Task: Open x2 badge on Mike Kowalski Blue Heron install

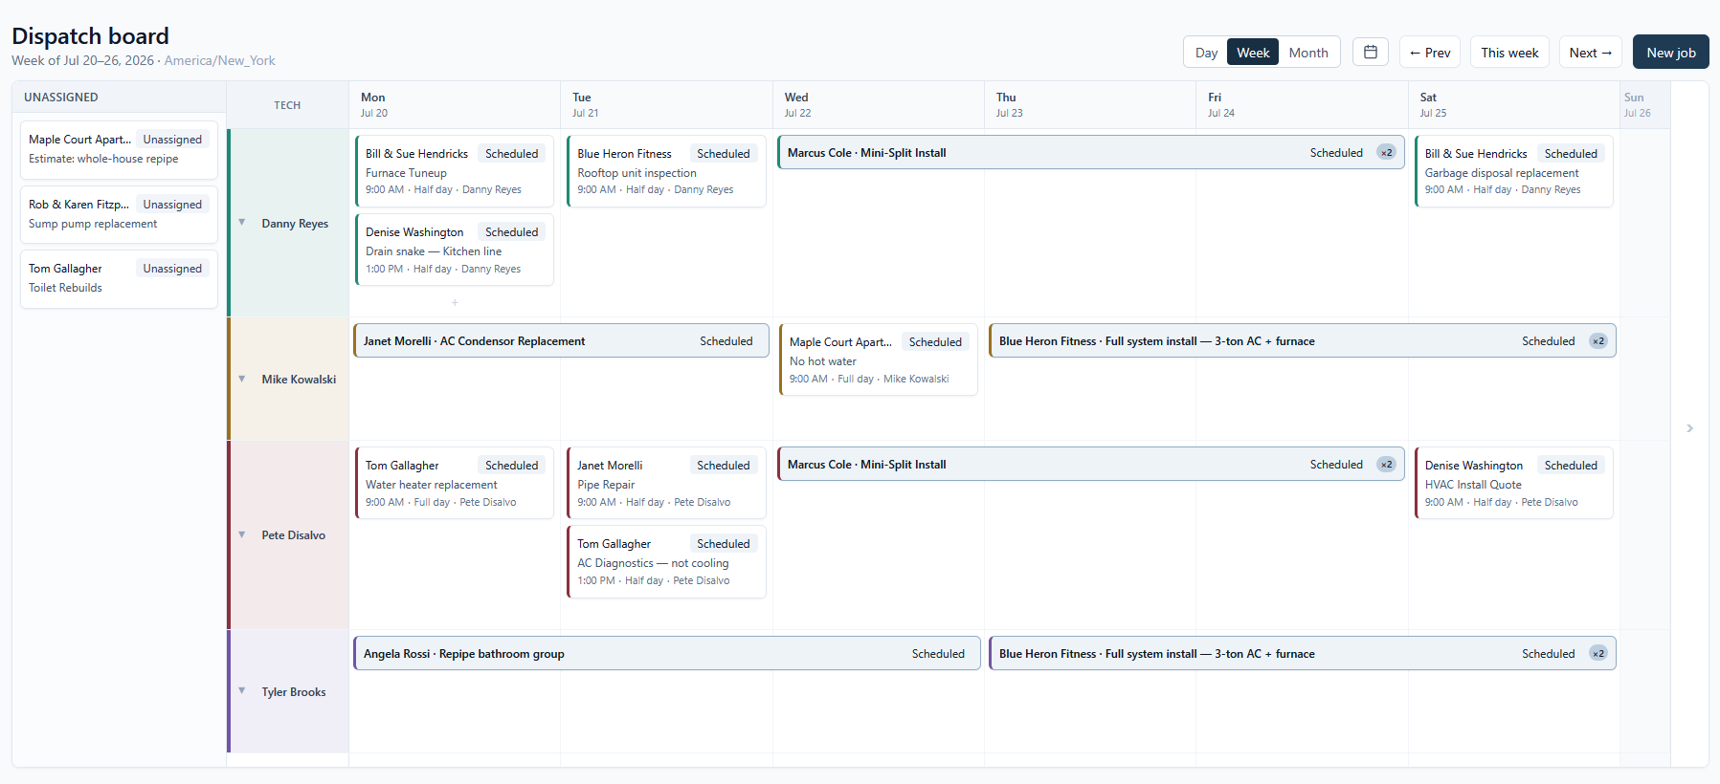Action: [1598, 341]
